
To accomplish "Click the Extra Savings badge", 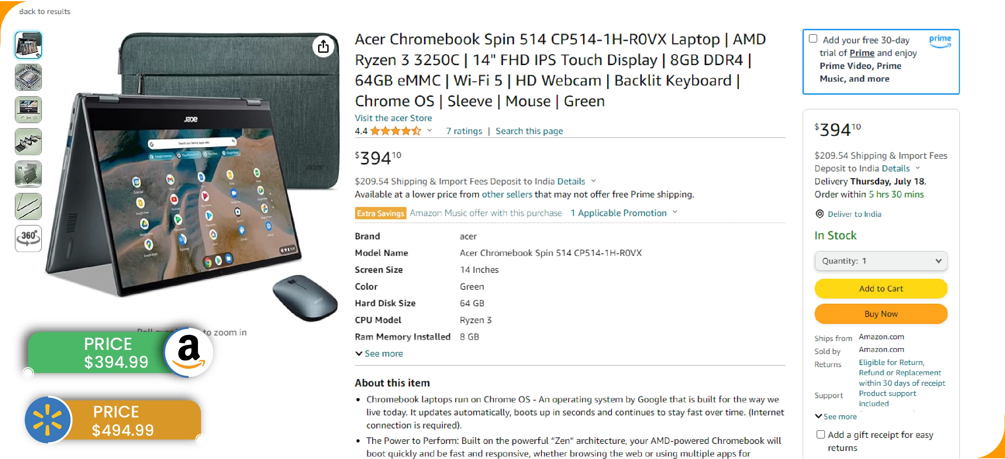I will [380, 213].
